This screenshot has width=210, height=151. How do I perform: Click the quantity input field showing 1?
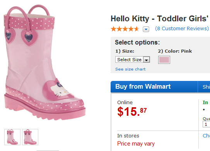point(206,124)
